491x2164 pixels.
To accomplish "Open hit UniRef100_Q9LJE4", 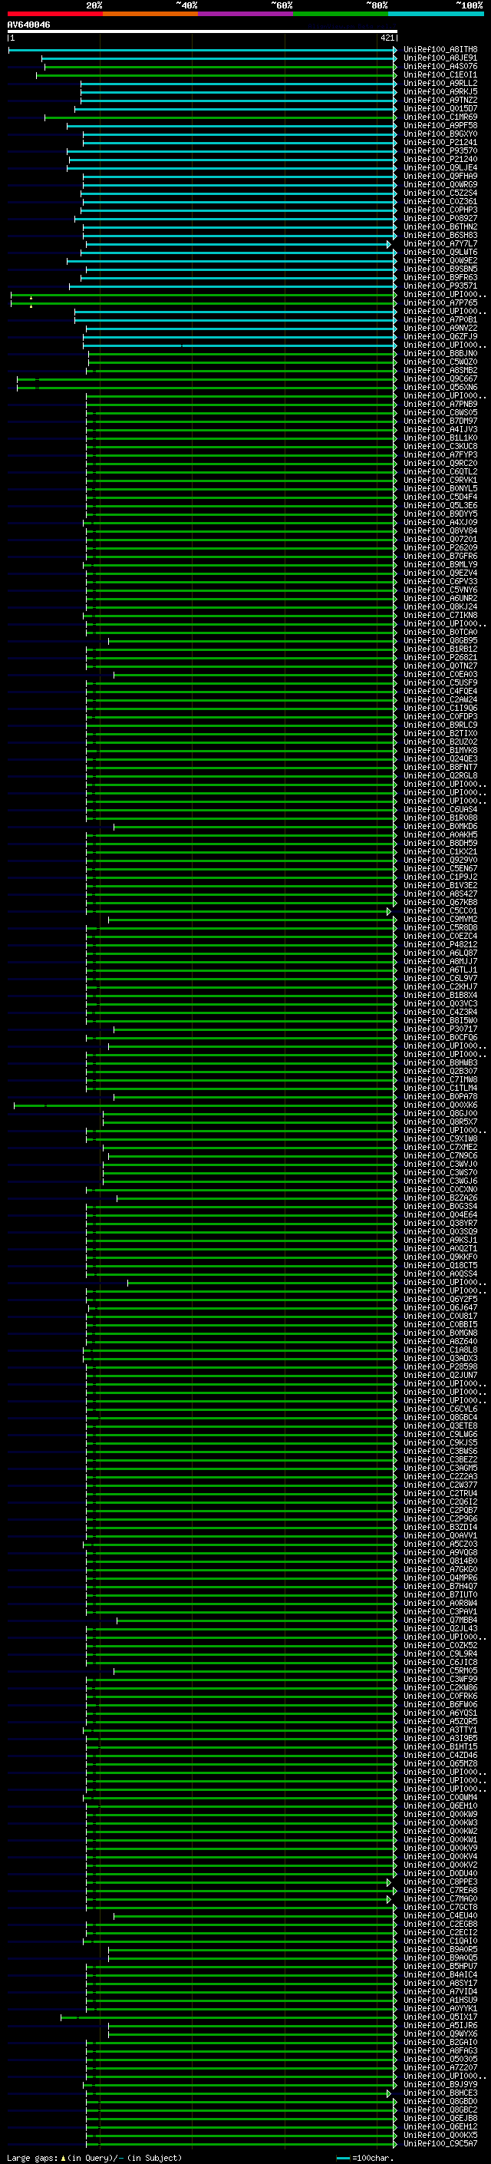I will click(440, 167).
